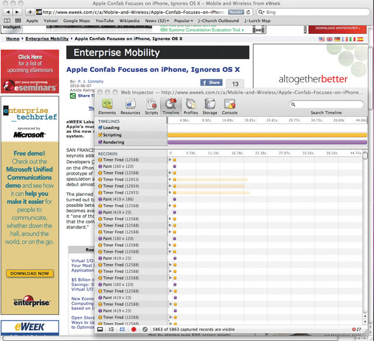Expand the Timer Fired (12933) record
374x341 pixels.
[x=170, y=180]
